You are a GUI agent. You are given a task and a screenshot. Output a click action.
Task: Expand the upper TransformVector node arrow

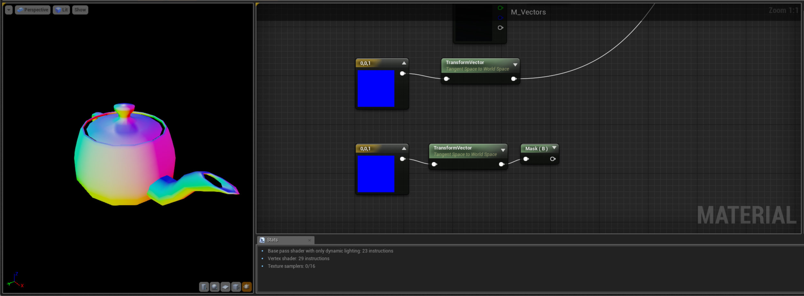515,65
